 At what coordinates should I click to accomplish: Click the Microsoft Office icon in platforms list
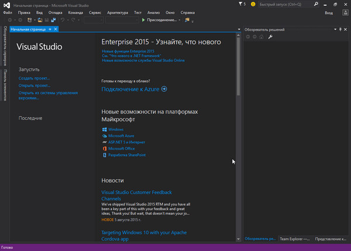coord(104,149)
